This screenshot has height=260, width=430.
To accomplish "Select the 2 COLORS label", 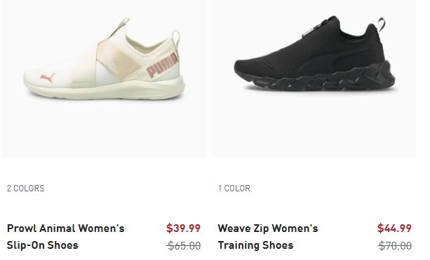I will point(25,189).
